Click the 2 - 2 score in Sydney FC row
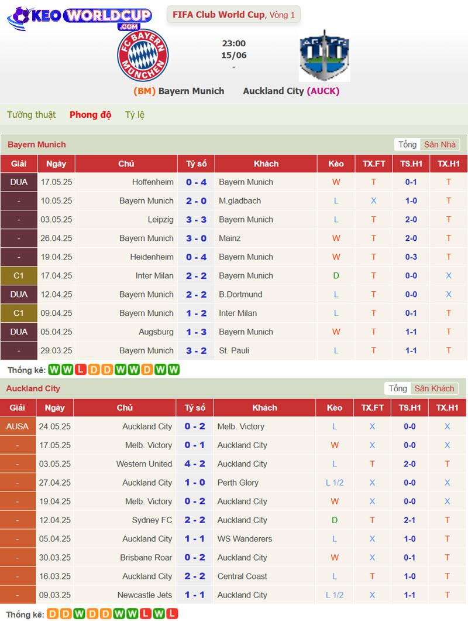The width and height of the screenshot is (468, 621). [195, 520]
